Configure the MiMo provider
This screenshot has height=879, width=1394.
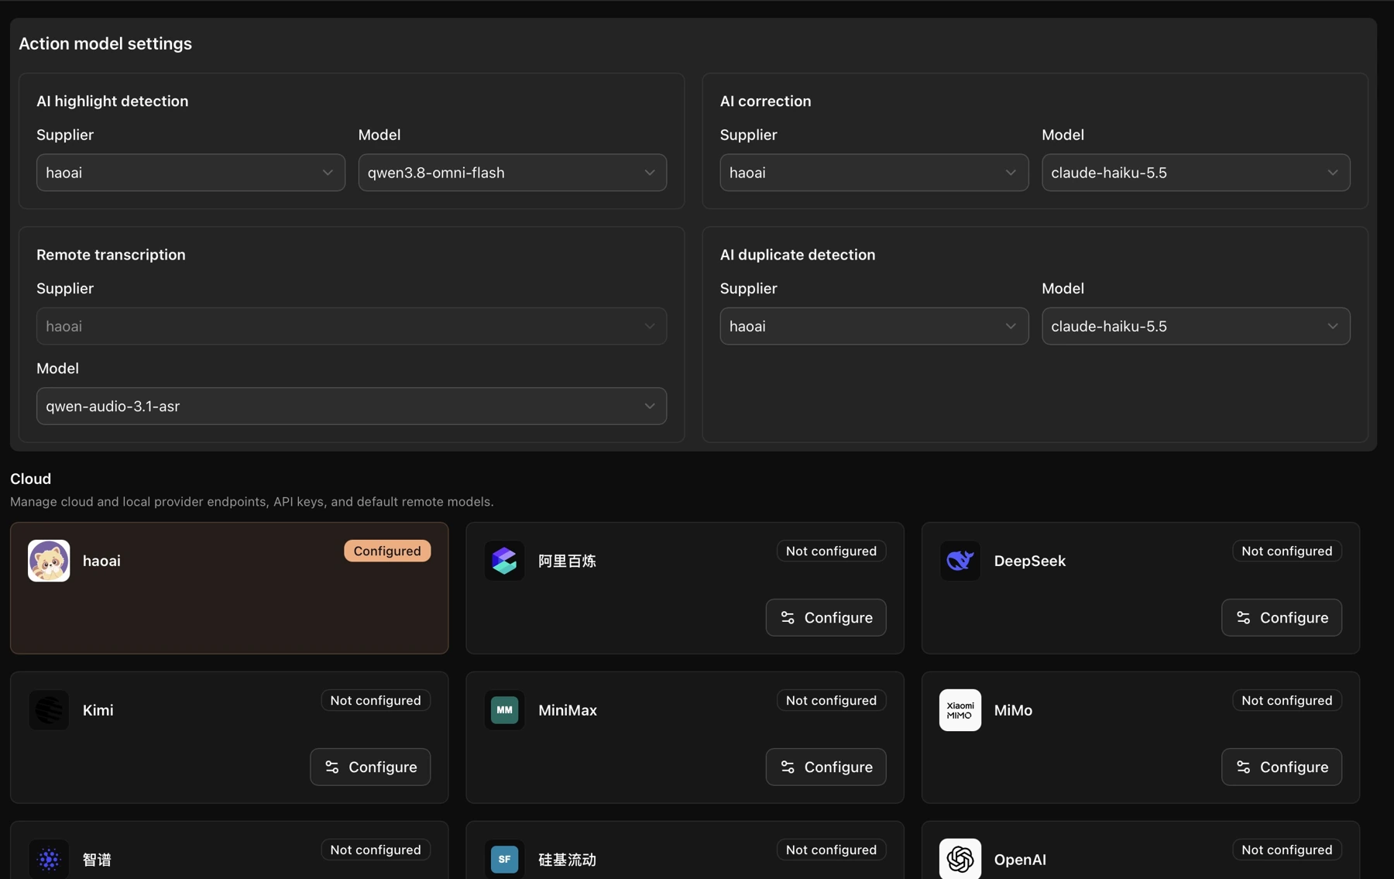tap(1282, 767)
